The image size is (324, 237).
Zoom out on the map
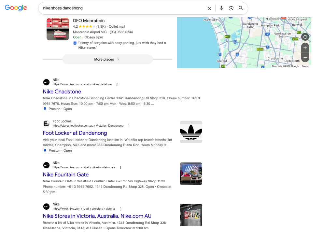coord(305,57)
